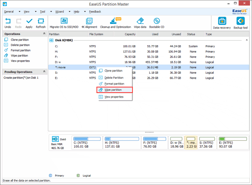The width and height of the screenshot is (252, 185).
Task: Click dropdown arrow next to General
Action: click(x=19, y=12)
